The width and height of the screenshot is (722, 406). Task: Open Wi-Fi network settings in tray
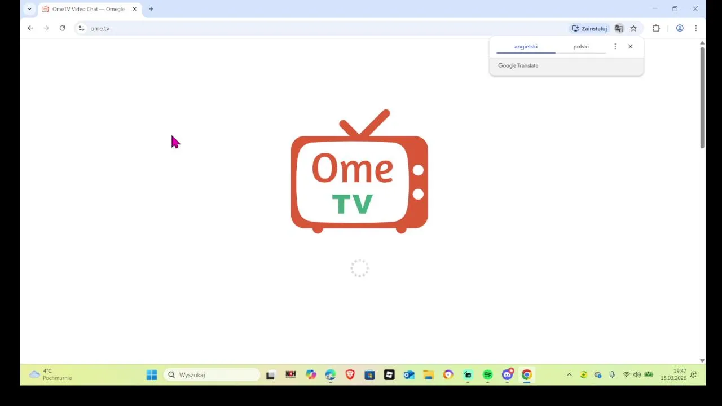(x=626, y=375)
